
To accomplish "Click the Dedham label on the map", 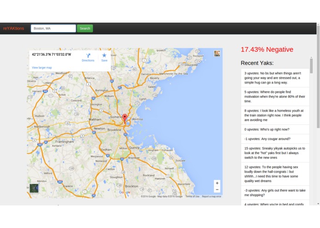I will tap(106, 150).
